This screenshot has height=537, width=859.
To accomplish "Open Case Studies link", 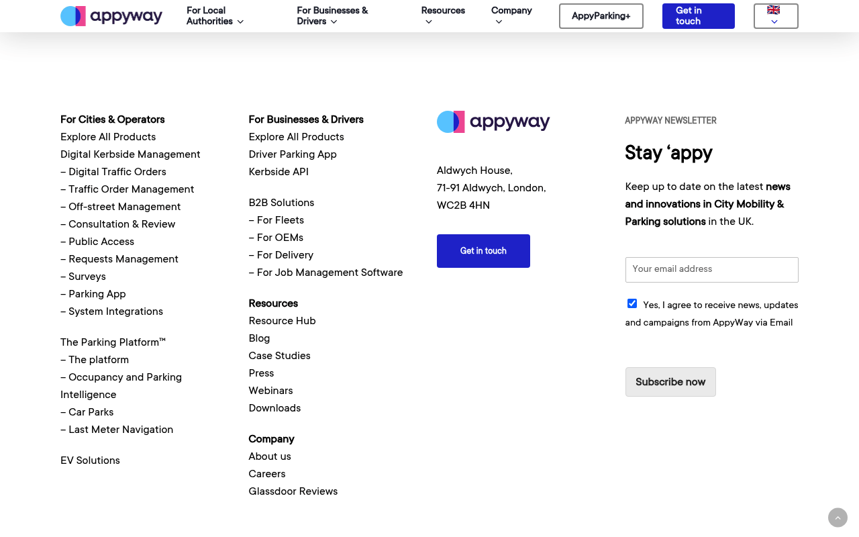I will (x=280, y=356).
